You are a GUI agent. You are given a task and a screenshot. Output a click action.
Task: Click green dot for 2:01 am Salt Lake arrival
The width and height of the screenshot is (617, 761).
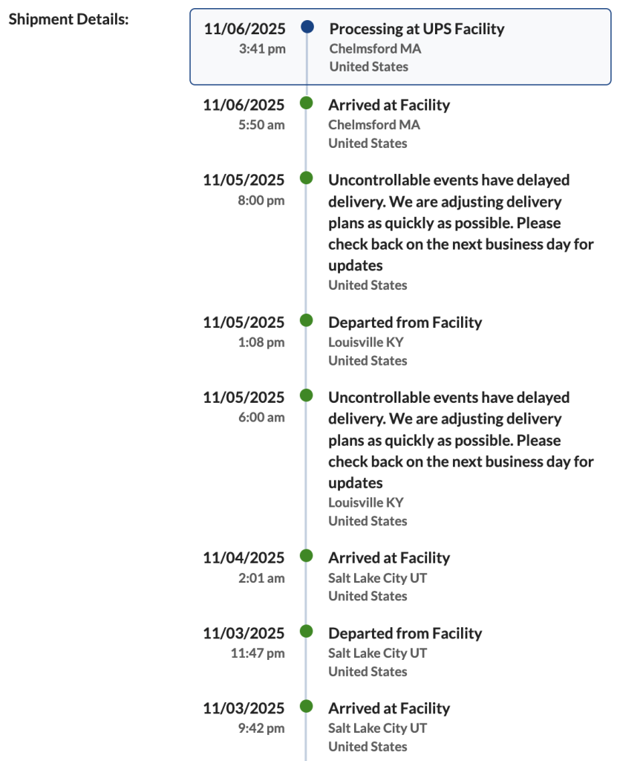point(306,556)
